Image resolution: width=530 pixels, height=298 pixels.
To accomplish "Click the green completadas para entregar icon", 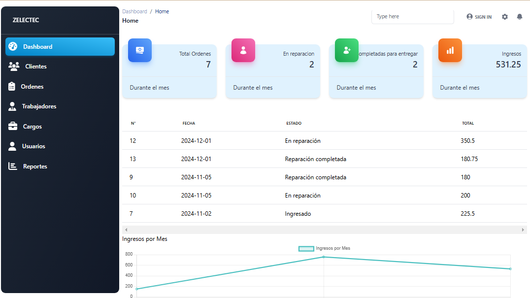I will 347,50.
